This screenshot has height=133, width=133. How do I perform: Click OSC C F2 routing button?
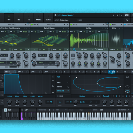click(x=107, y=25)
